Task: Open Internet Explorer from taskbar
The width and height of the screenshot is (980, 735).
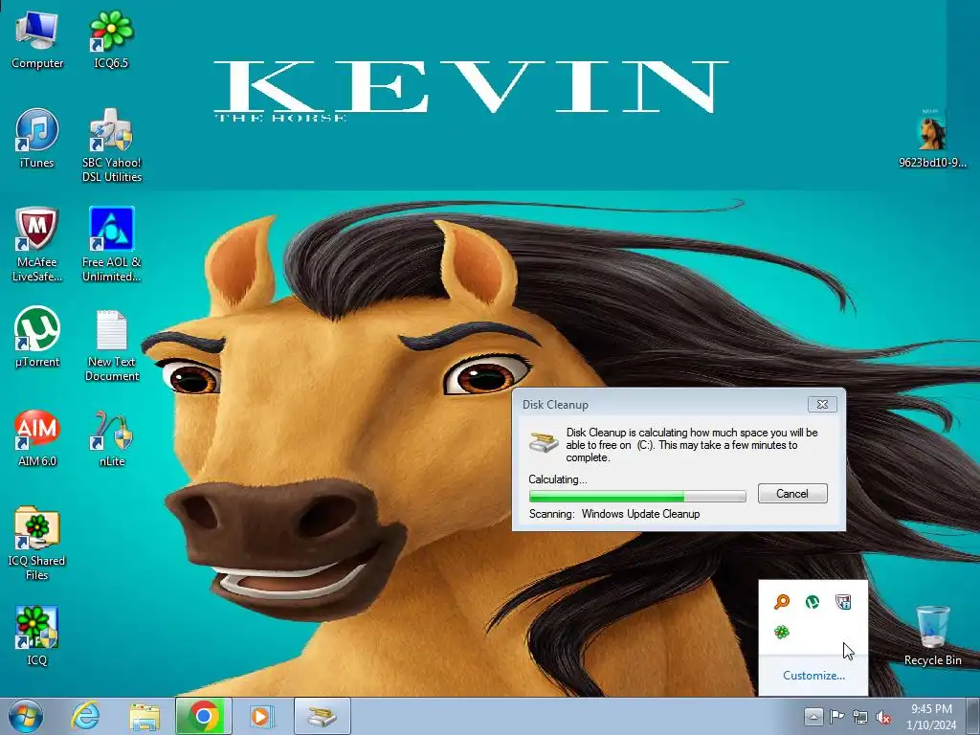Action: pos(85,716)
